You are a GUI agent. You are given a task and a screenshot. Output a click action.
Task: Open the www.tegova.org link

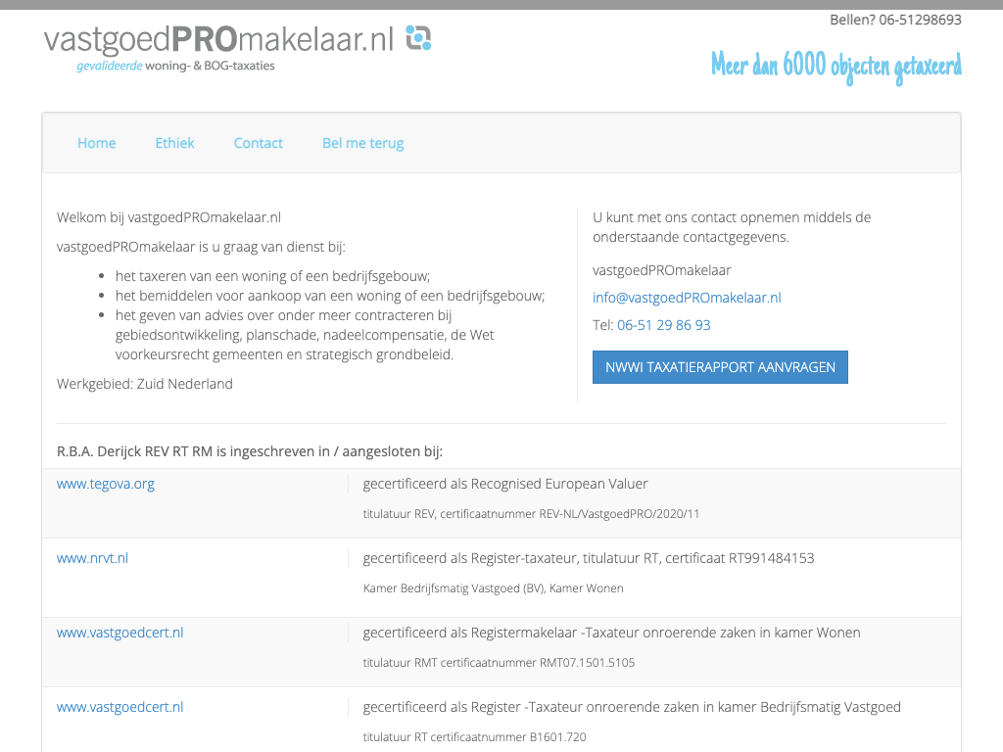pos(106,484)
